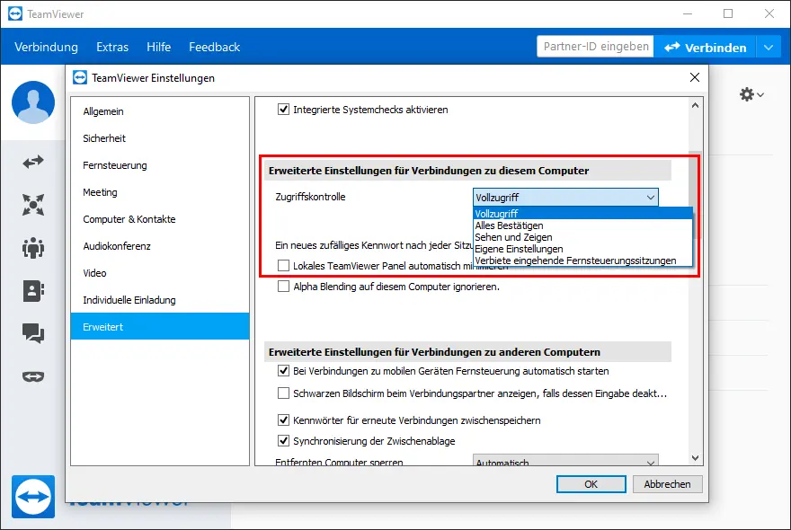Open the Remote Management sidebar icon
Image resolution: width=791 pixels, height=530 pixels.
click(x=33, y=205)
